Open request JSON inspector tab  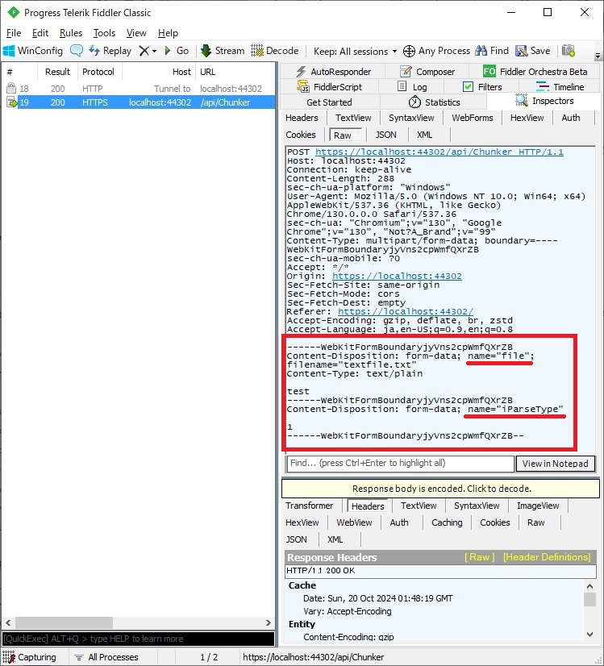[385, 135]
